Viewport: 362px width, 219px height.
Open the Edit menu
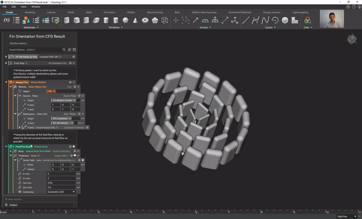tap(14, 7)
